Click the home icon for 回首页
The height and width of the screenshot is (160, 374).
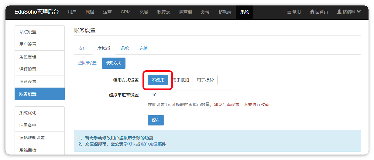point(312,12)
